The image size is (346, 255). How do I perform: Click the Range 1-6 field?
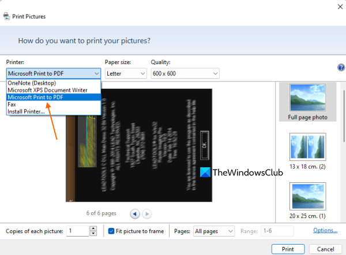pos(277,231)
